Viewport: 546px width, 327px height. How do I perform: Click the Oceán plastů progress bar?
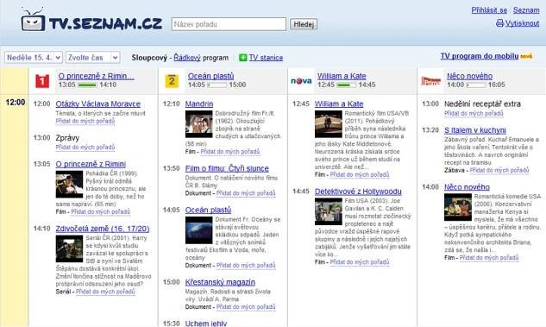click(x=217, y=85)
